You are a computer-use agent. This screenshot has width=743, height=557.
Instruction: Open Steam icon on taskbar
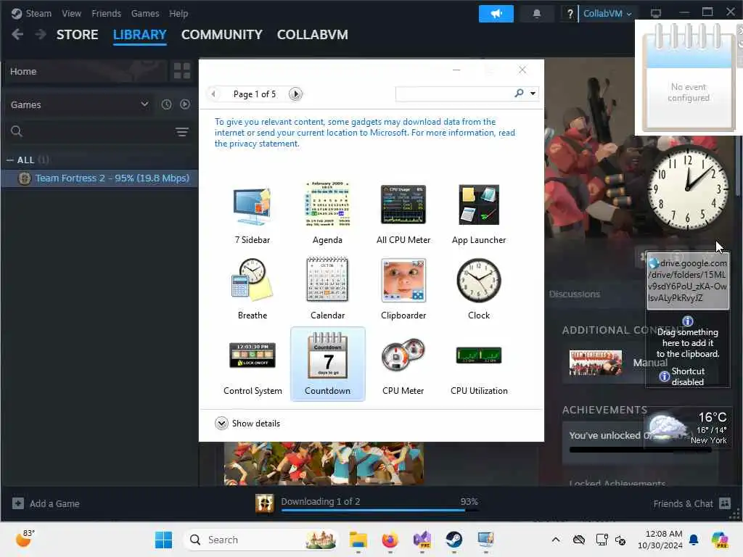coord(453,540)
